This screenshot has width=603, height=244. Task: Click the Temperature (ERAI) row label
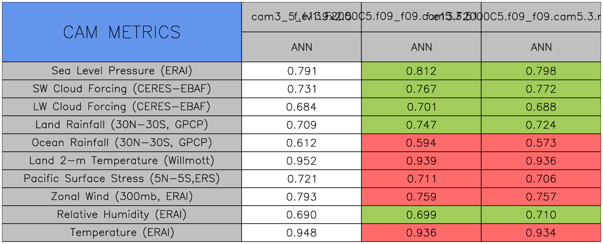[x=122, y=233]
